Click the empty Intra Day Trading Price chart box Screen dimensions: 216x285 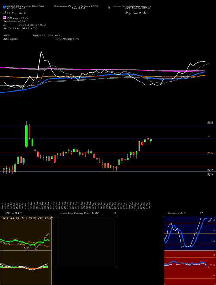coord(86,242)
